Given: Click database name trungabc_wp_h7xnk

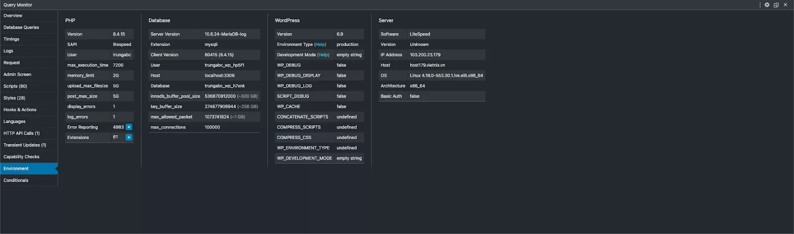Looking at the screenshot, I should 224,86.
